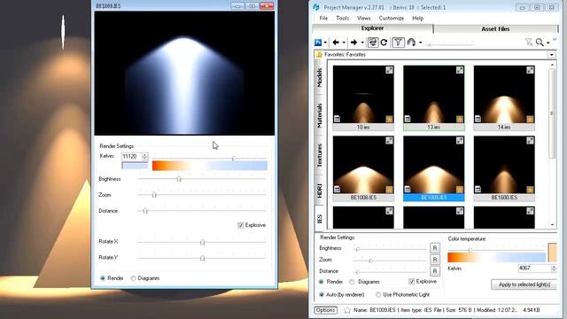Click the Kelvin spinner in BE1009.IES window
This screenshot has width=567, height=319.
(x=144, y=156)
